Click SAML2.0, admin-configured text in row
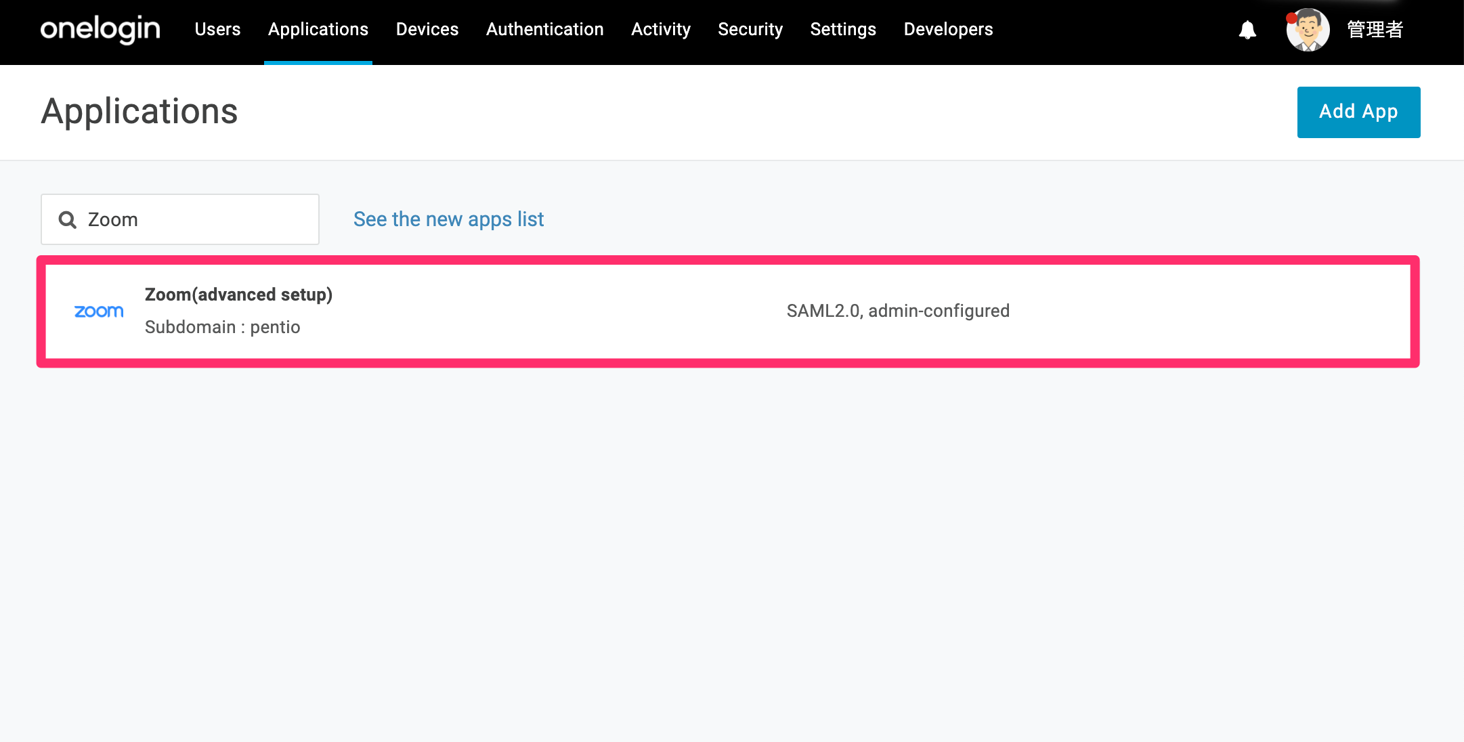 click(x=898, y=311)
